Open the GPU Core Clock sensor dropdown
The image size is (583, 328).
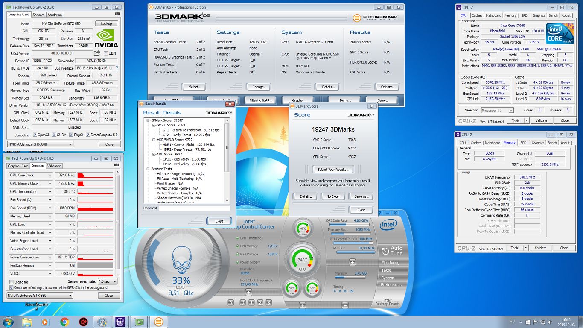(x=50, y=175)
